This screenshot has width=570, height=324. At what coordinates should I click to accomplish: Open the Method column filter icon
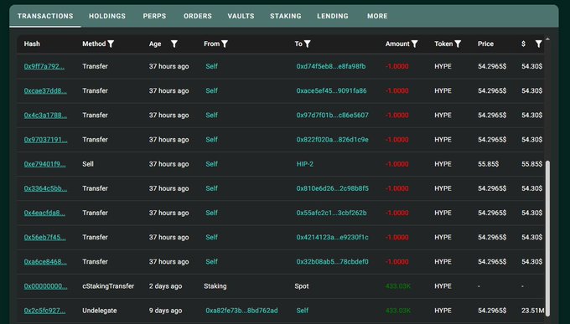(x=111, y=44)
